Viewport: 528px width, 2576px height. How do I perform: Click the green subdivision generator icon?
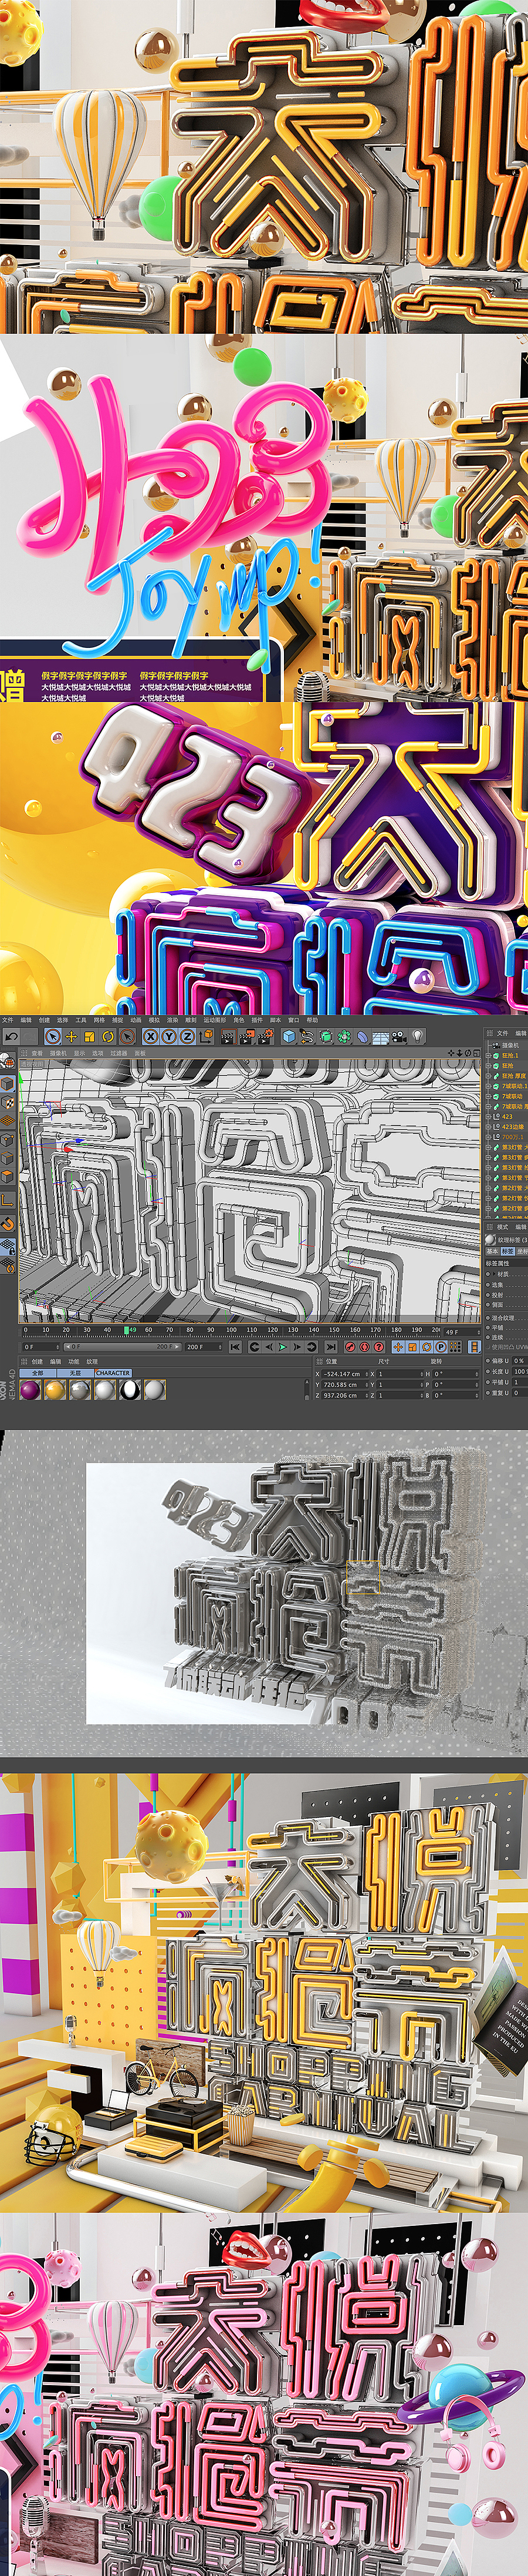(x=326, y=1037)
